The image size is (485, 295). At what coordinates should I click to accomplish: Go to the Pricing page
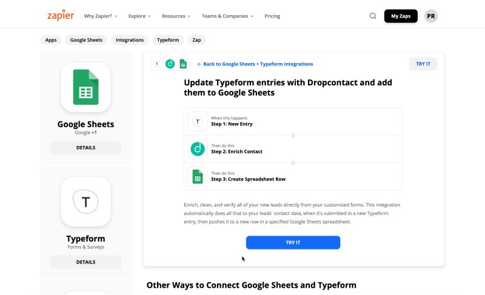[x=272, y=16]
